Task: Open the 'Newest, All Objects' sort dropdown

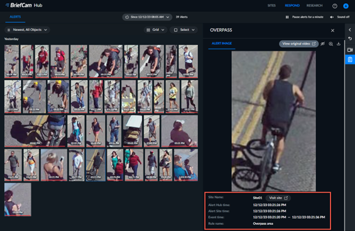Action: 27,30
